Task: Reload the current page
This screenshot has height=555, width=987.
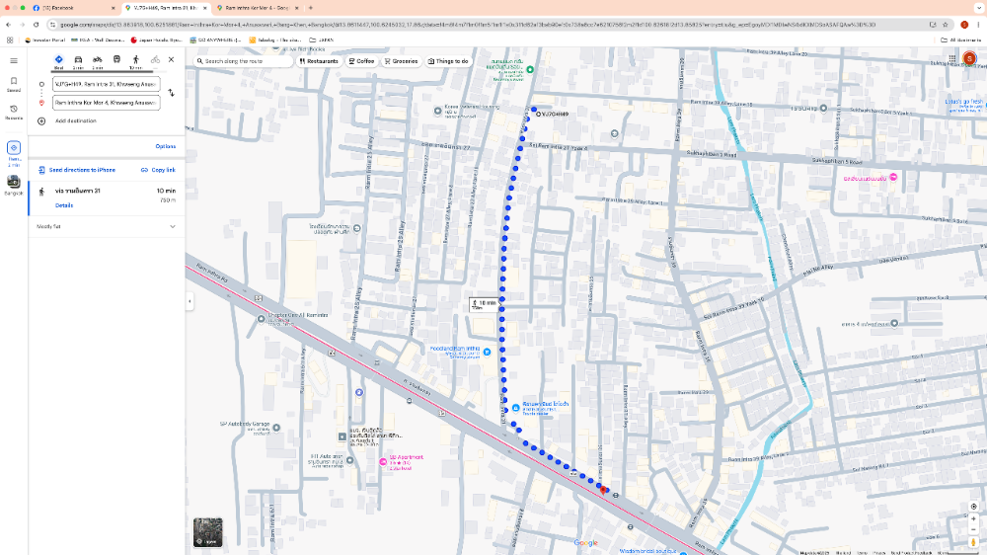Action: tap(36, 25)
